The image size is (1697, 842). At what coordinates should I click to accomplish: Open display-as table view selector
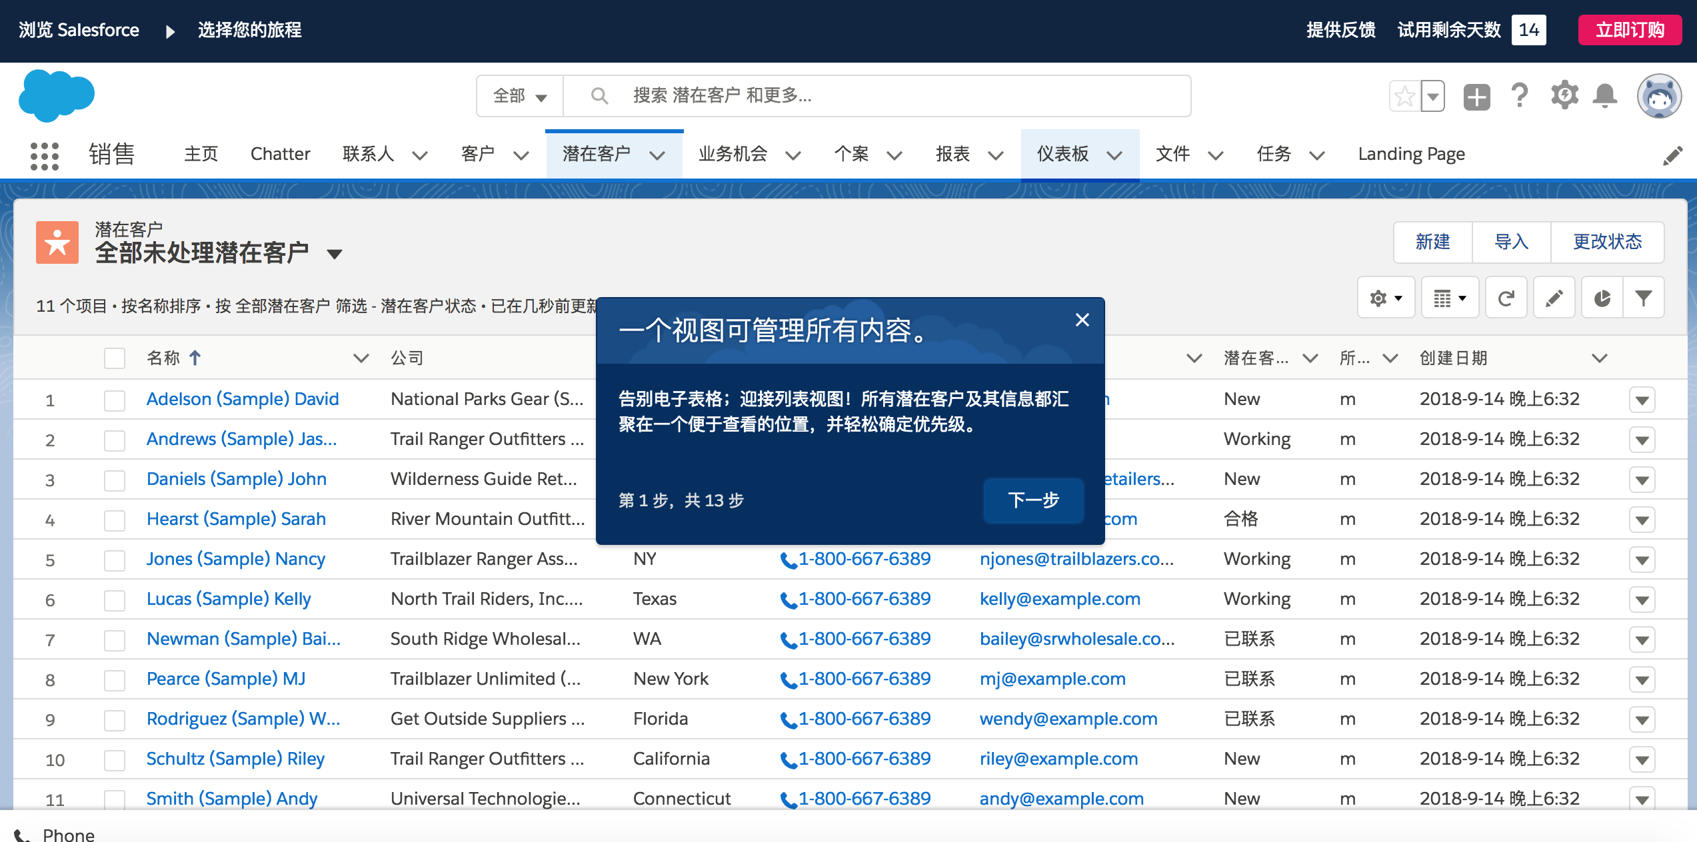click(1450, 298)
